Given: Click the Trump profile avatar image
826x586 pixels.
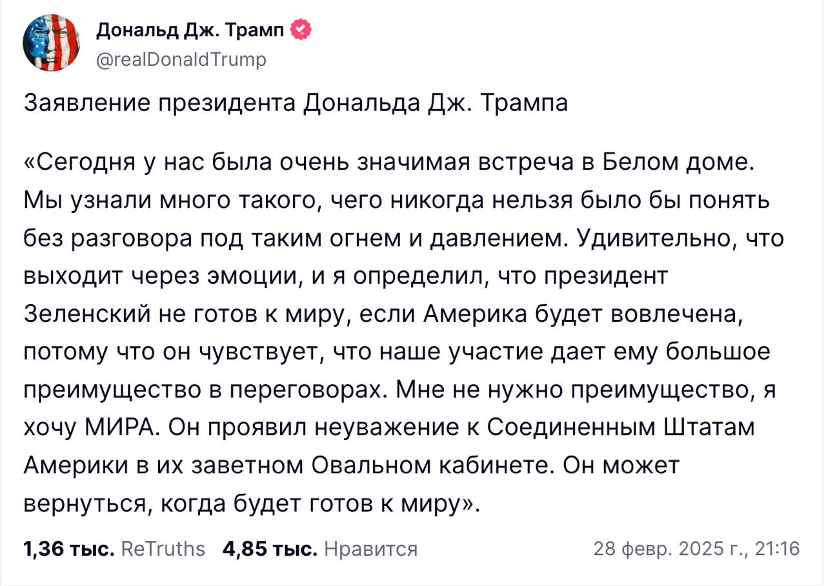Looking at the screenshot, I should click(x=51, y=43).
